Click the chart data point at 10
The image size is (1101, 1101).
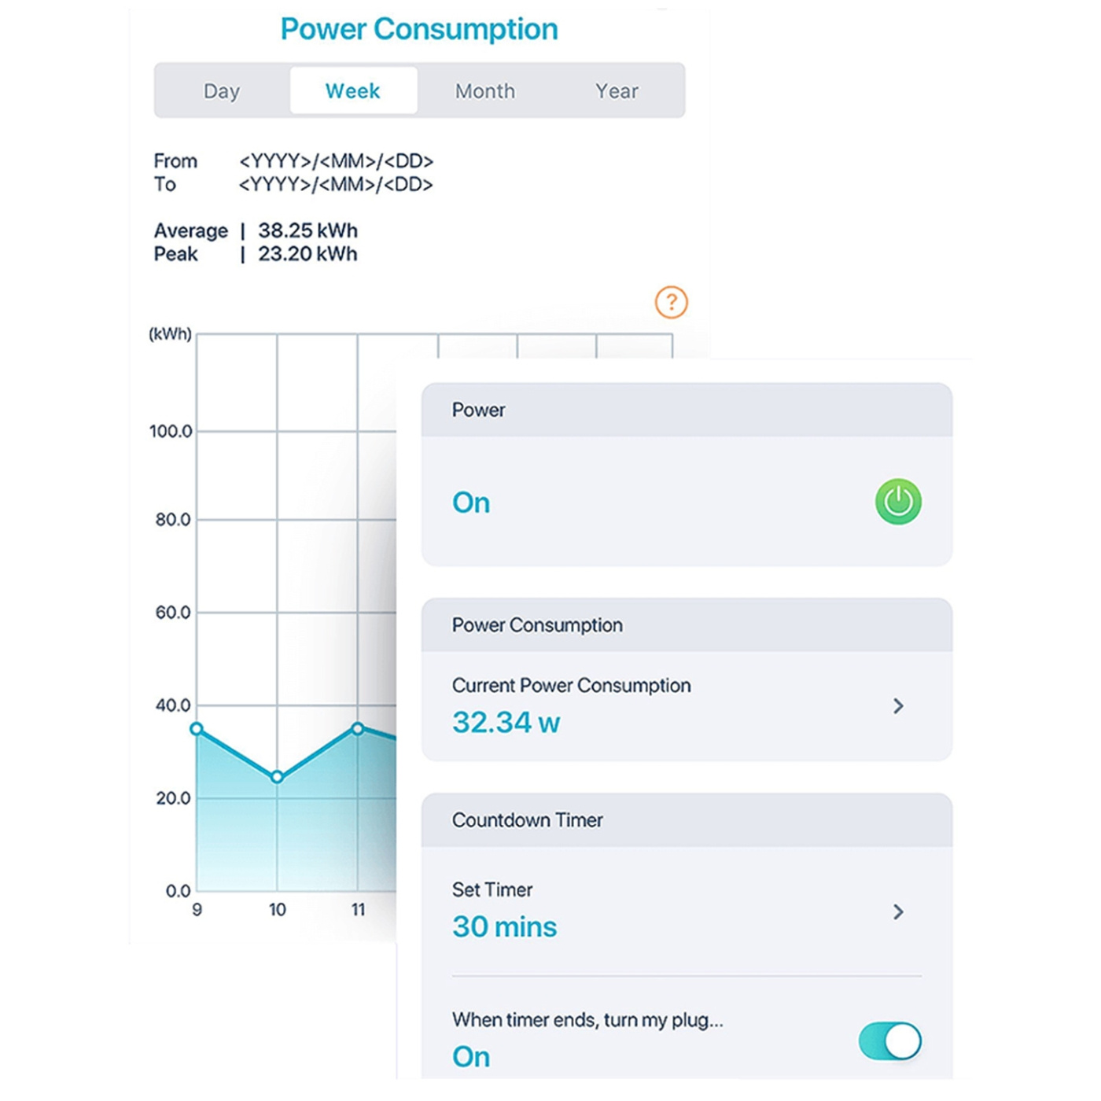click(x=277, y=777)
